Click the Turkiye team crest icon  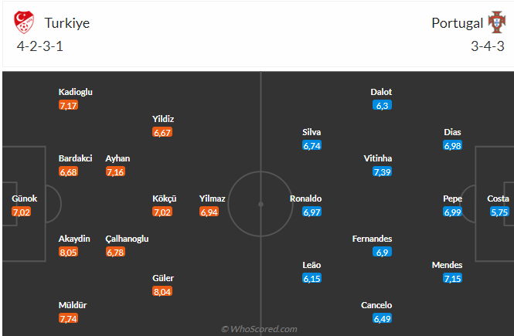[x=26, y=22]
